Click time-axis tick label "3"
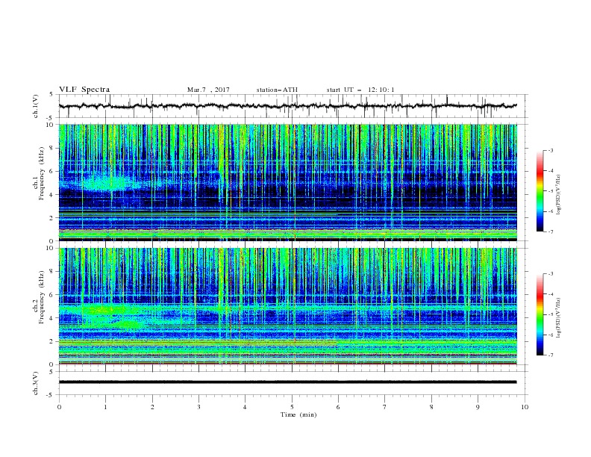Image resolution: width=591 pixels, height=457 pixels. click(x=198, y=407)
